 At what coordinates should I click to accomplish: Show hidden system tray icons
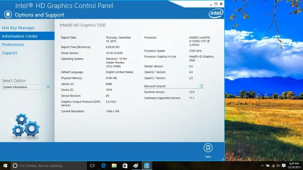(x=262, y=165)
